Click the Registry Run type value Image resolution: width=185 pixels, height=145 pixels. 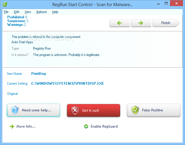tap(42, 48)
